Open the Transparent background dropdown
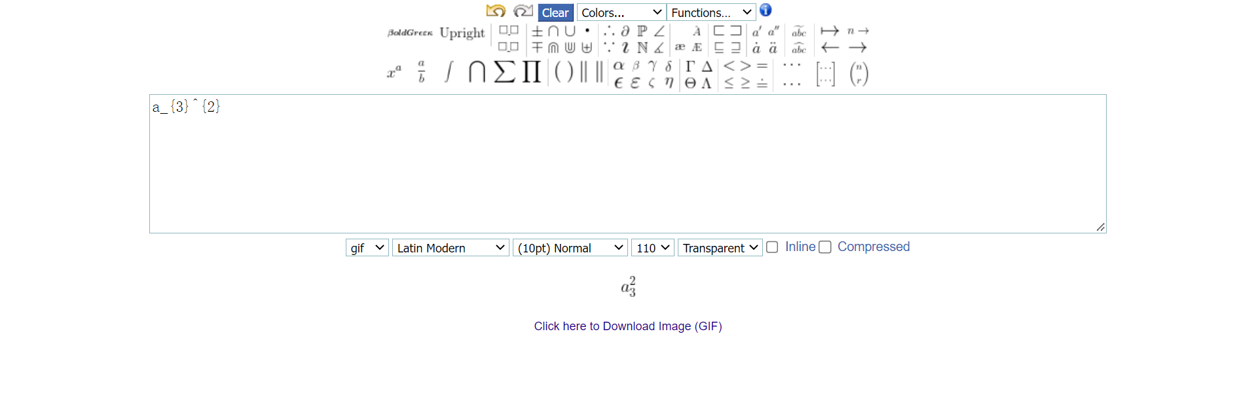 (720, 248)
